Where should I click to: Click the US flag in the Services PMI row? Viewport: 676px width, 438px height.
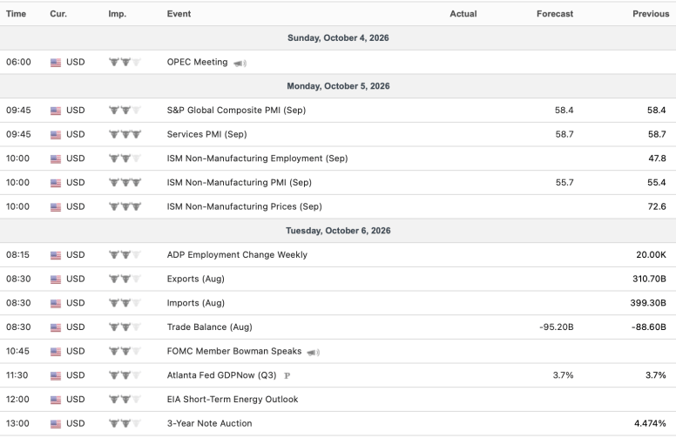tap(56, 135)
